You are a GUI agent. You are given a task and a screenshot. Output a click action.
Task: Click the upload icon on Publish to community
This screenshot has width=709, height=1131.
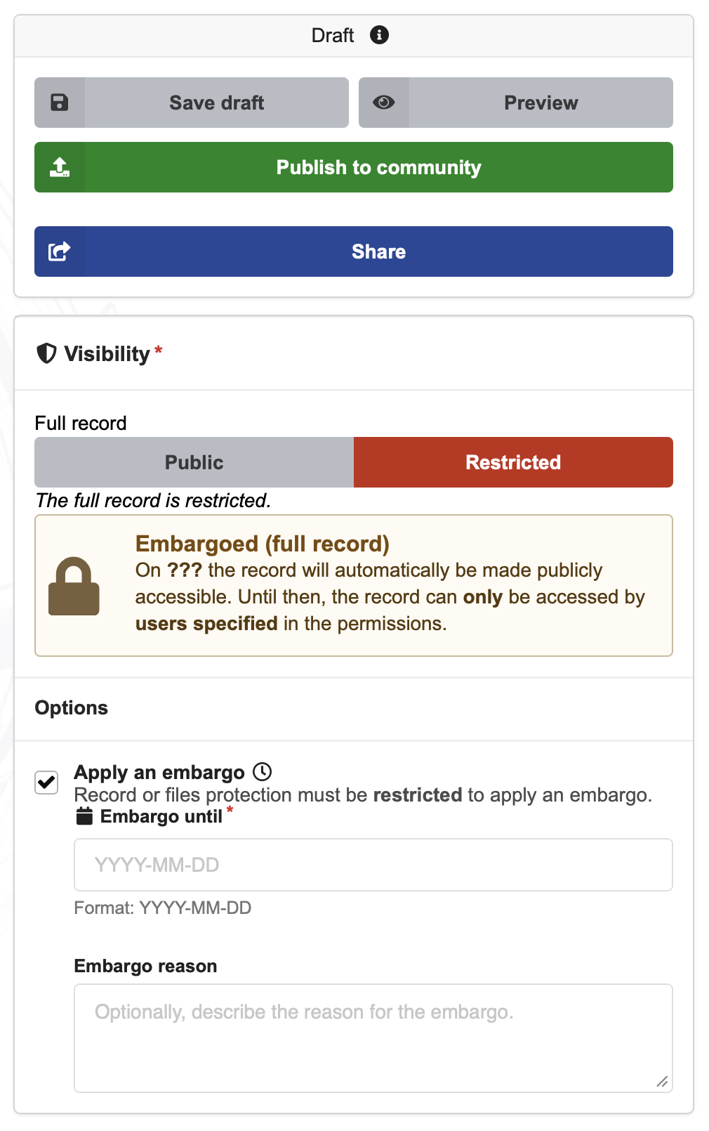[59, 167]
